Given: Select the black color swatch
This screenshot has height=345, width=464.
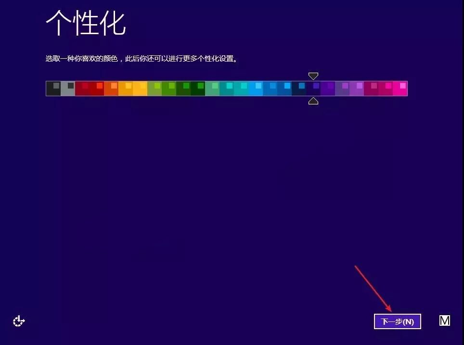Looking at the screenshot, I should (53, 88).
